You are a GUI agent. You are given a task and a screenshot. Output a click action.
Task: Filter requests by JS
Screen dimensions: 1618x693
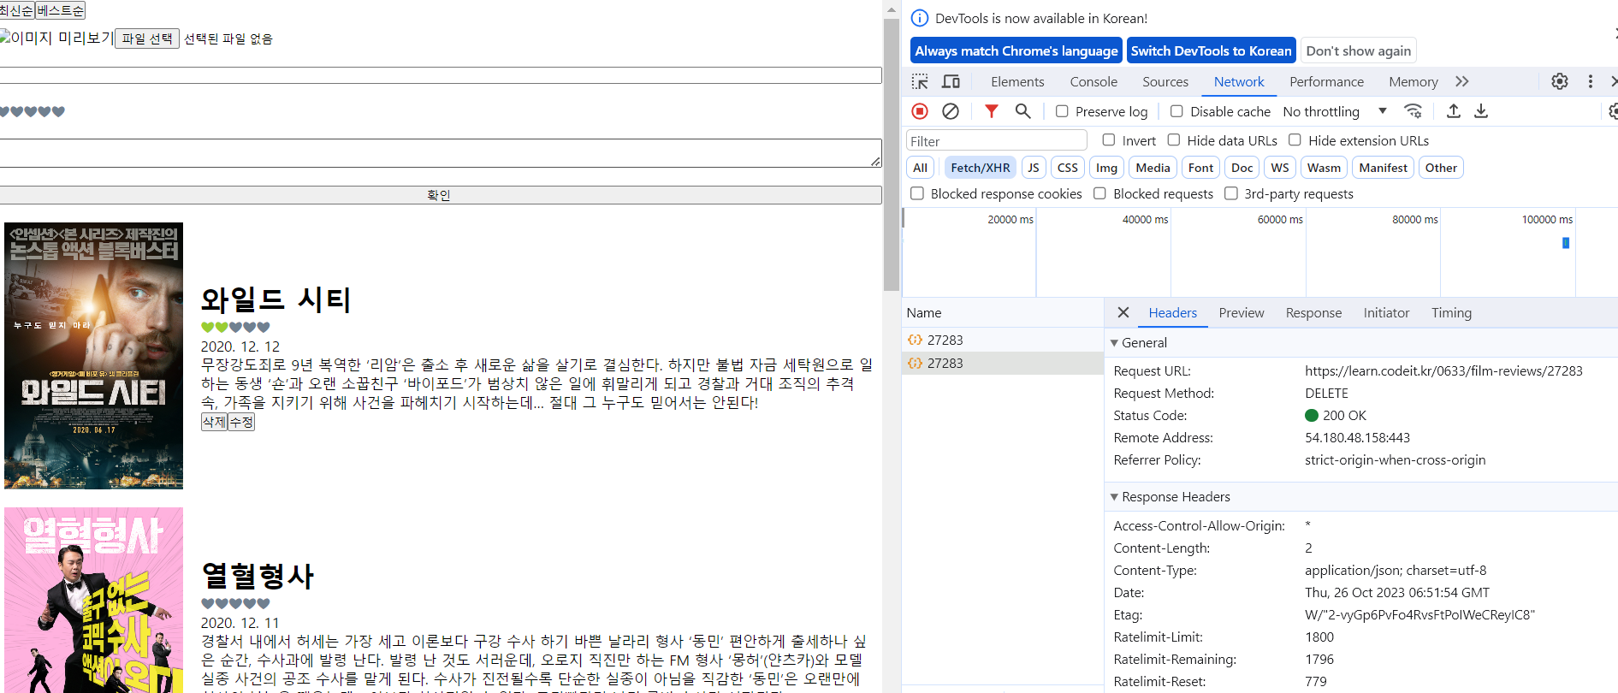point(1034,168)
